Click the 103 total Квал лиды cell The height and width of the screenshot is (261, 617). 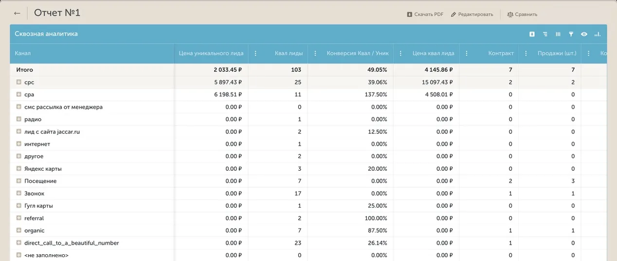[296, 70]
